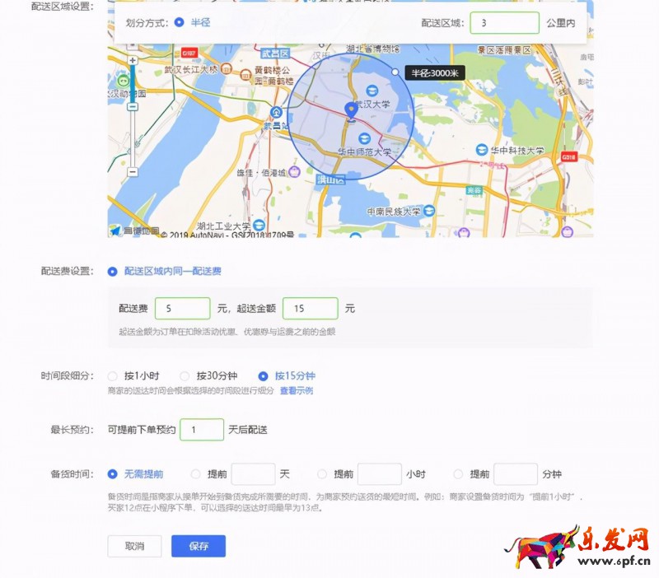The width and height of the screenshot is (659, 578).
Task: Select the 按30分钟 time segment option
Action: (x=185, y=375)
